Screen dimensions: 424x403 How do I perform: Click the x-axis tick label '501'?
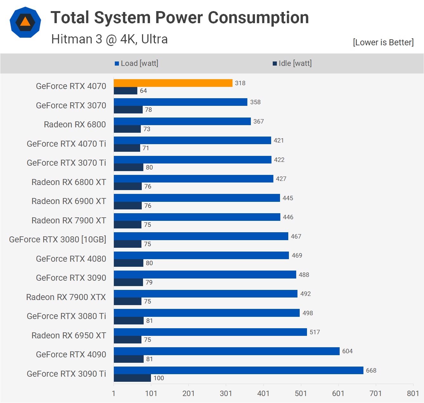pos(301,393)
